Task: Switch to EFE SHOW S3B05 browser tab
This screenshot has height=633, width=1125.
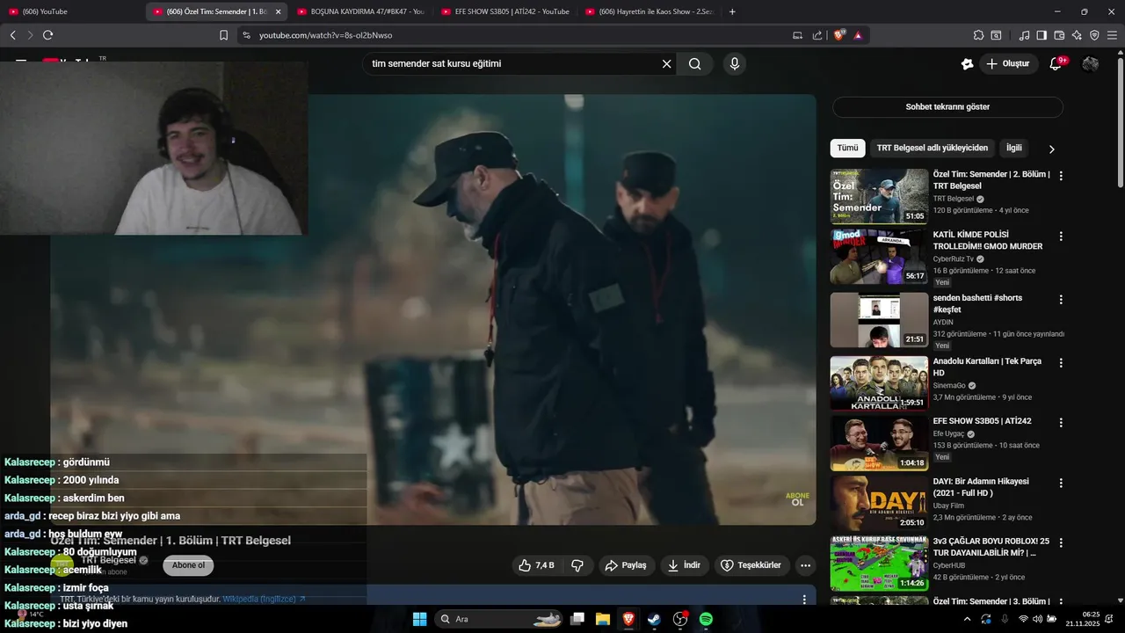Action: (504, 11)
